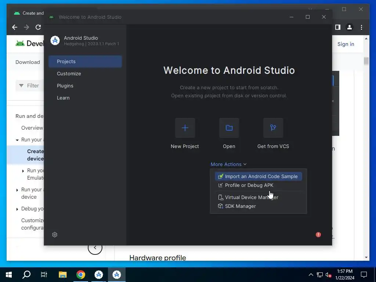Click the Download tab on webpage
This screenshot has width=376, height=282.
point(28,62)
